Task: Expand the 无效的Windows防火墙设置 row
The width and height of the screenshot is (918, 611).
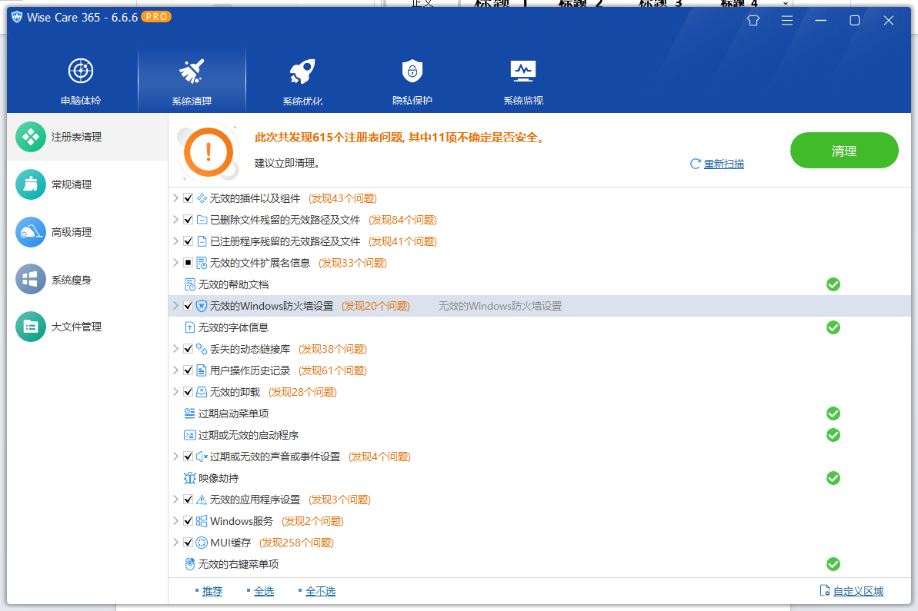Action: (175, 306)
